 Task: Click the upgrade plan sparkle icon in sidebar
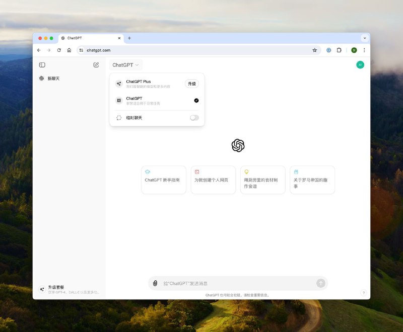point(42,289)
